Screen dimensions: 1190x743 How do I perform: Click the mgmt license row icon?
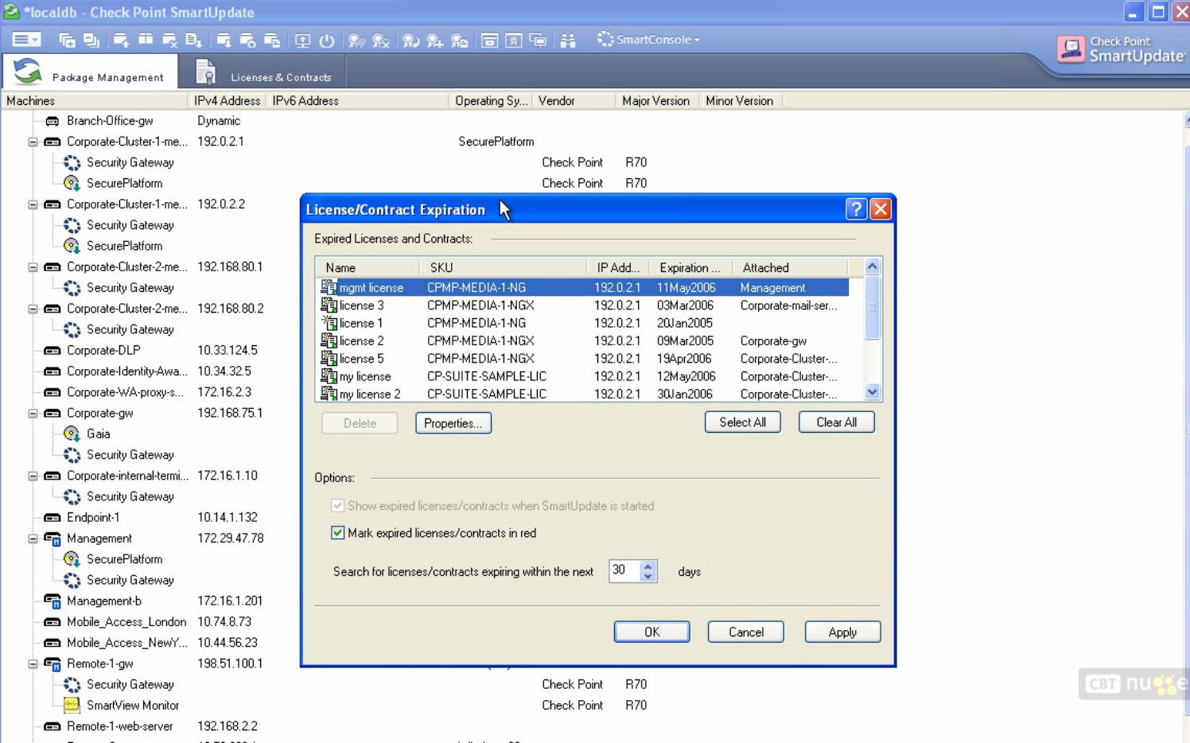point(329,287)
